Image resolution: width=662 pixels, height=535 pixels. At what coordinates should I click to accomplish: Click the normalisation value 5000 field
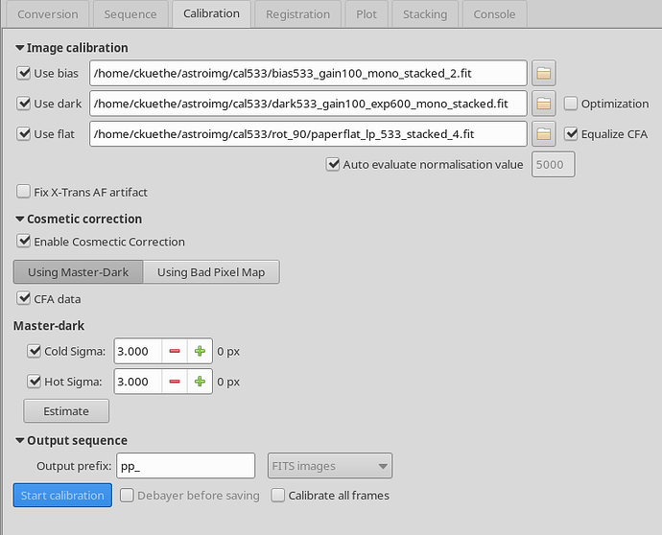553,165
